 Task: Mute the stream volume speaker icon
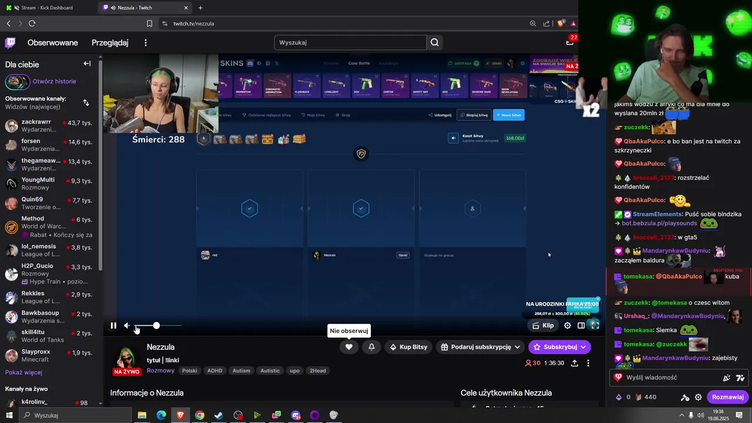(126, 325)
